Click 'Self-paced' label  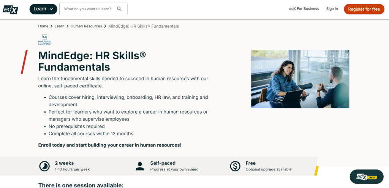click(x=163, y=163)
